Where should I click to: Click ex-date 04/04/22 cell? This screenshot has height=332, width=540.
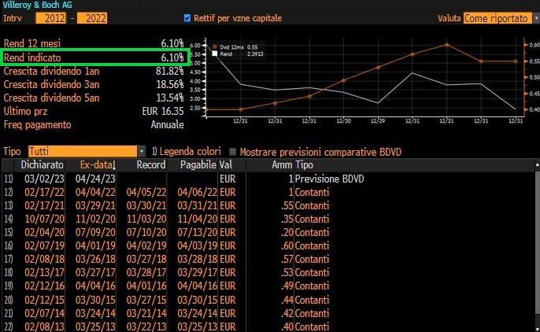point(95,192)
